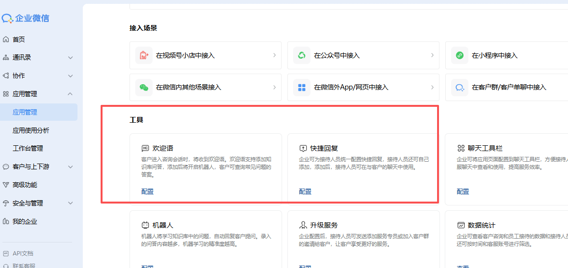Expand the 通讯录 sidebar menu
This screenshot has width=568, height=268.
pyautogui.click(x=70, y=58)
